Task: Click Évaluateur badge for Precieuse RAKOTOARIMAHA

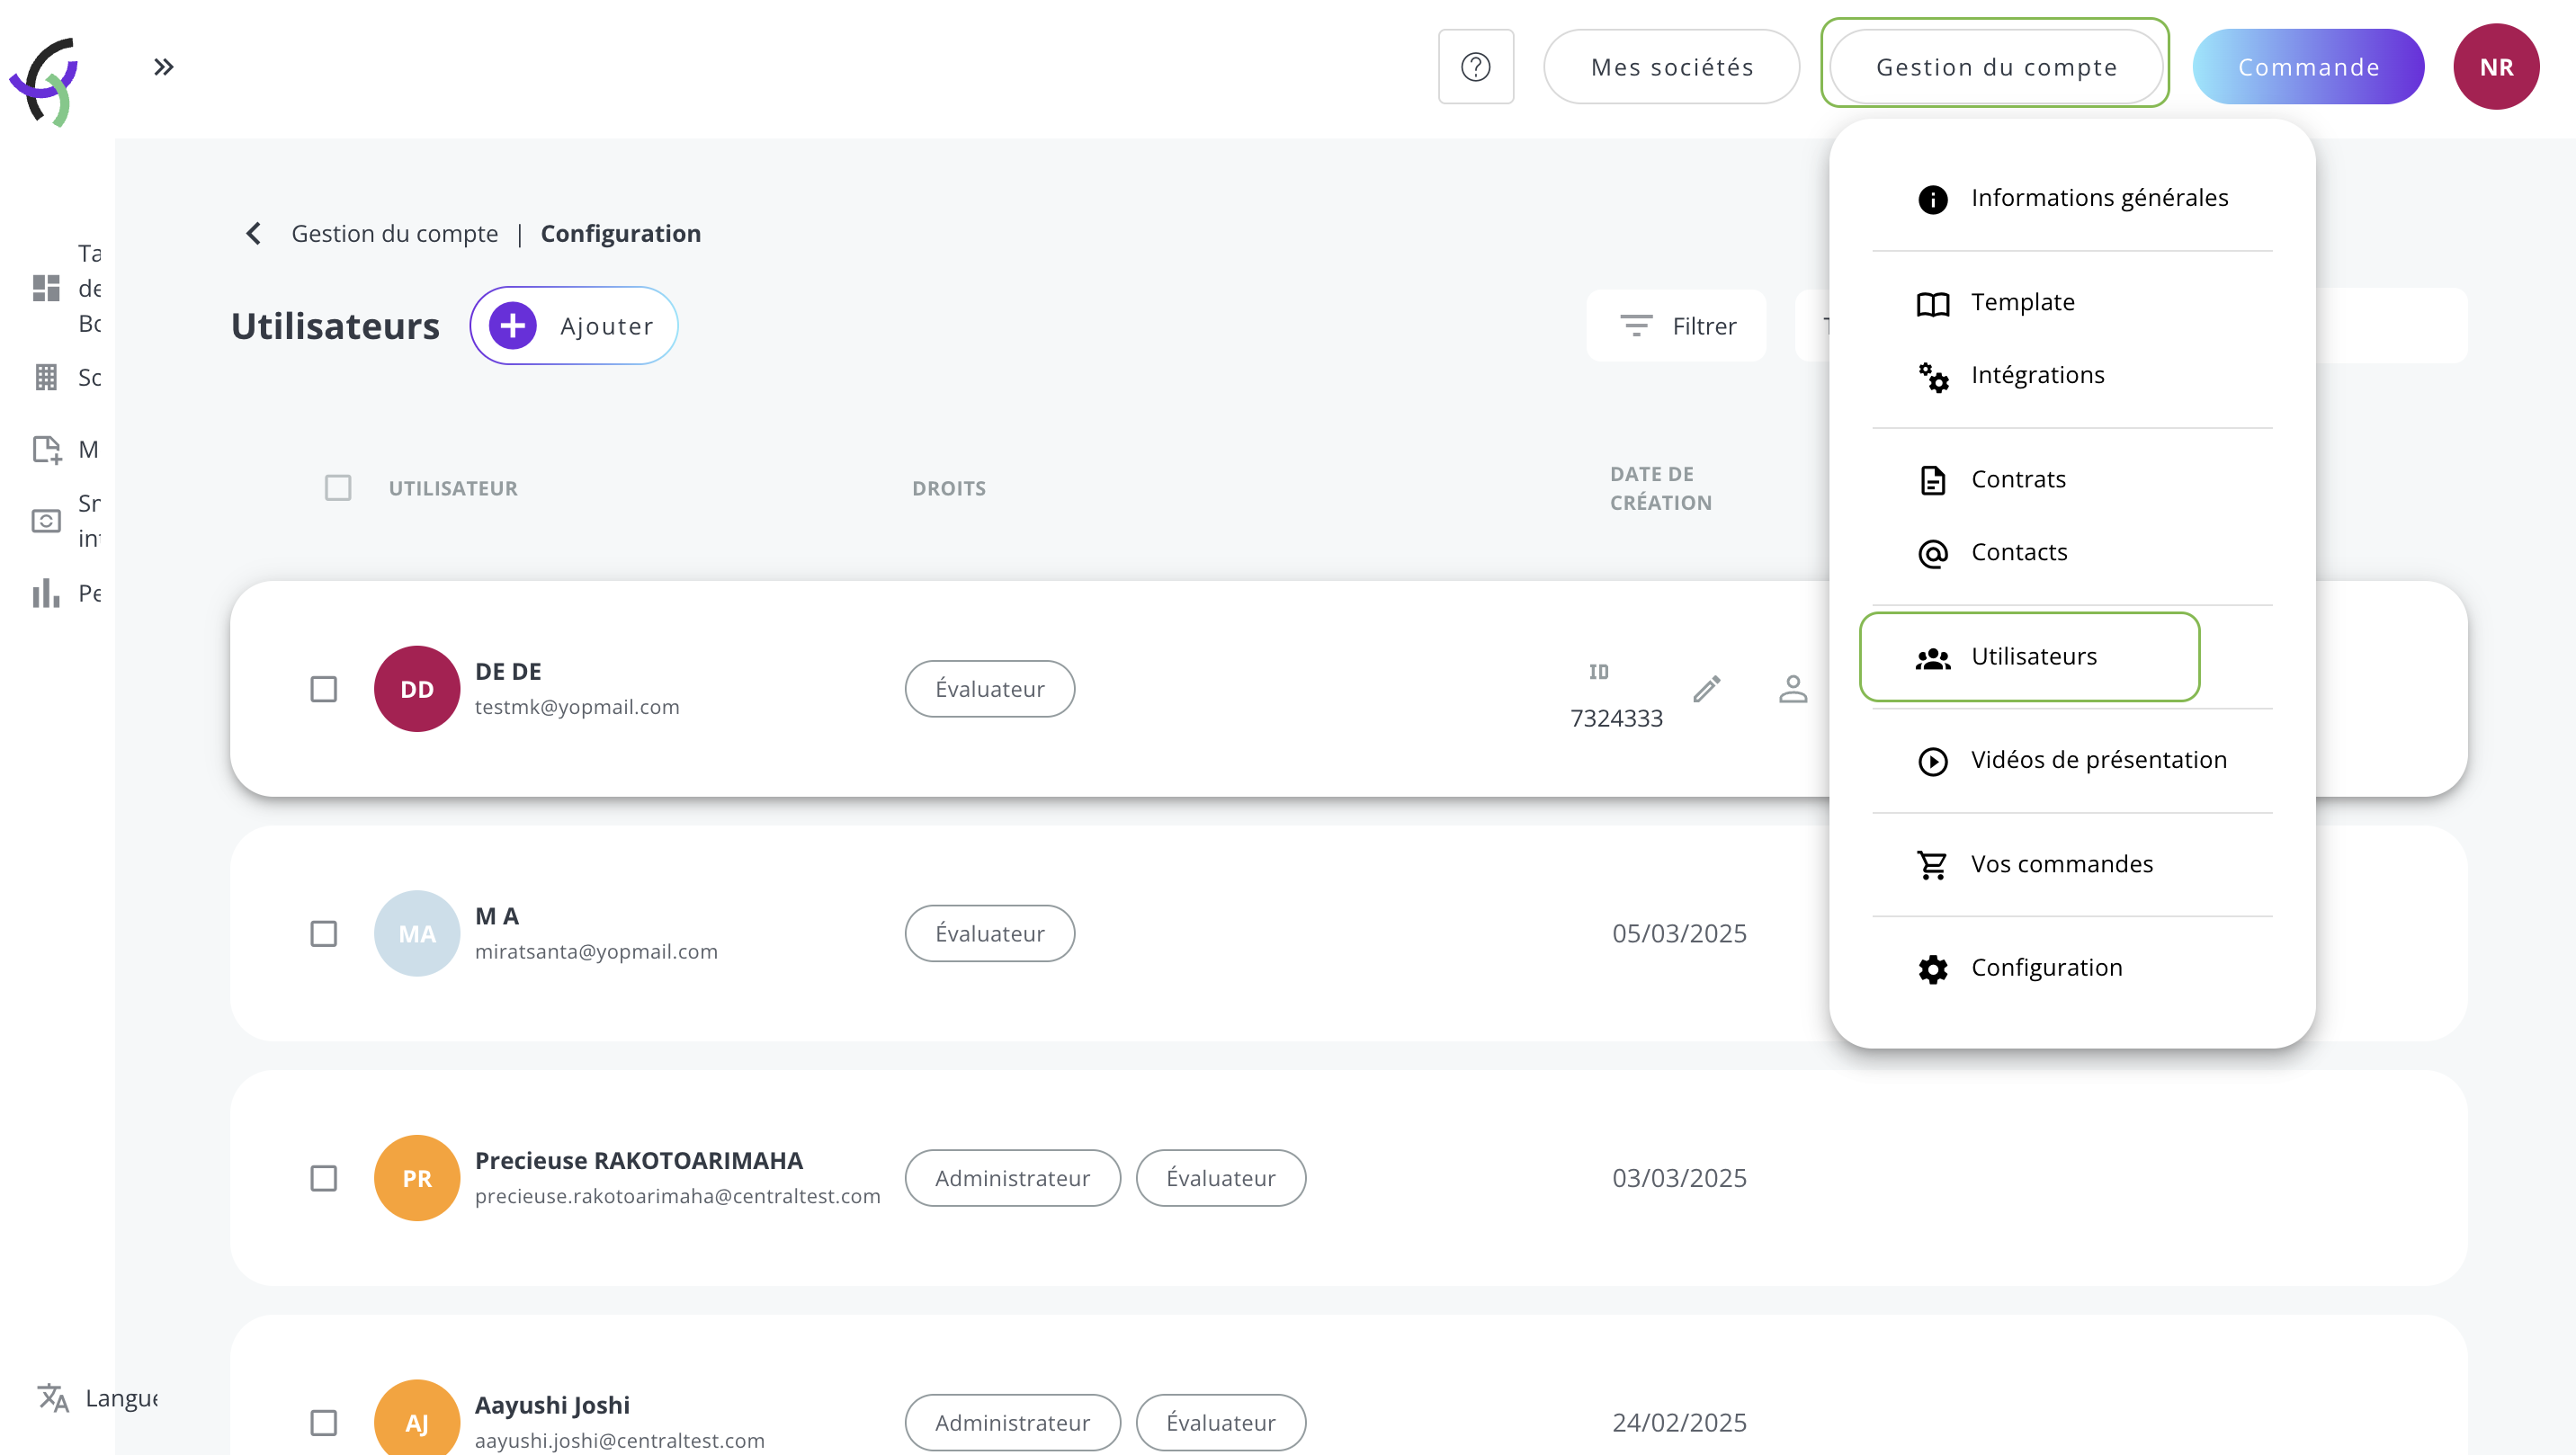Action: (x=1221, y=1178)
